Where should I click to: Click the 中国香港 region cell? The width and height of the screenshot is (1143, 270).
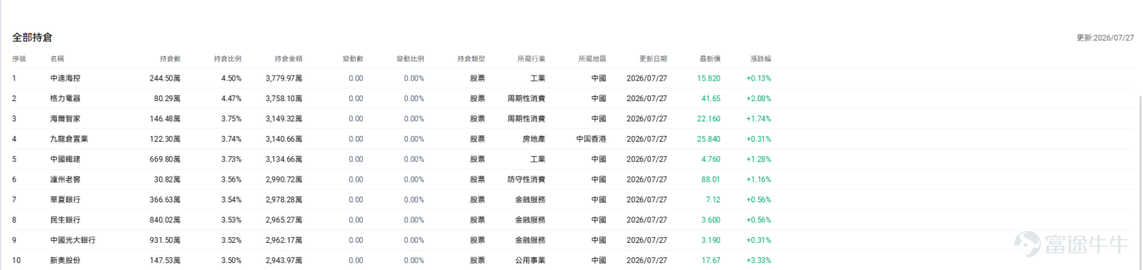[591, 139]
